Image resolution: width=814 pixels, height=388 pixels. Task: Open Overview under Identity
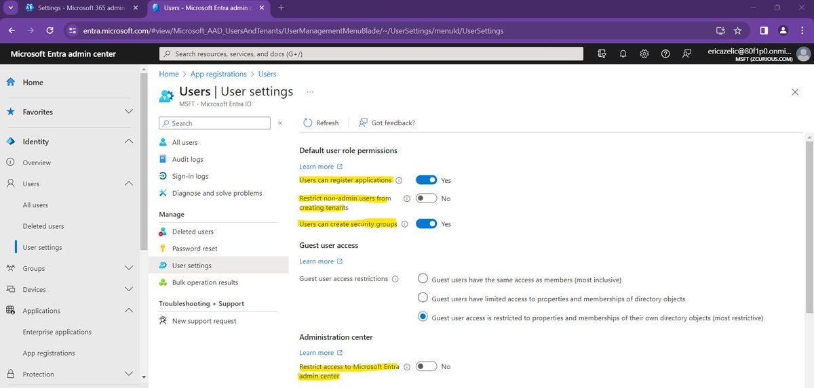coord(37,163)
